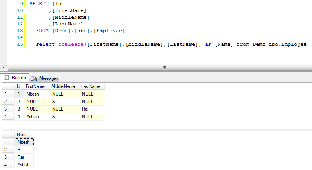
Task: Click the horizontal scrollbar left arrow
Action: [4, 68]
